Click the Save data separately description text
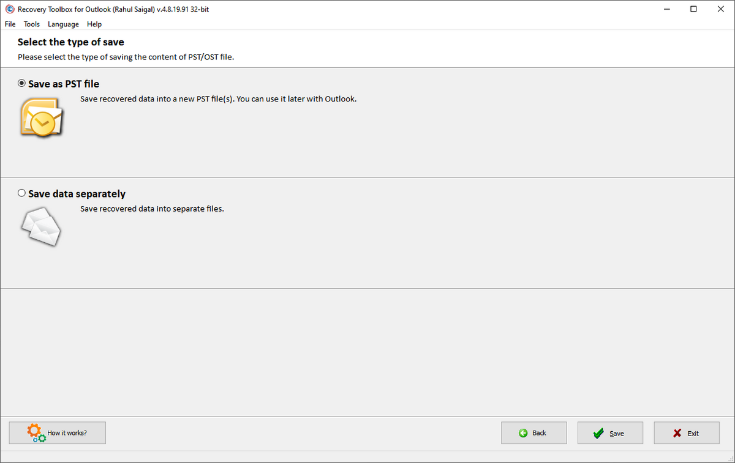735x463 pixels. [152, 209]
